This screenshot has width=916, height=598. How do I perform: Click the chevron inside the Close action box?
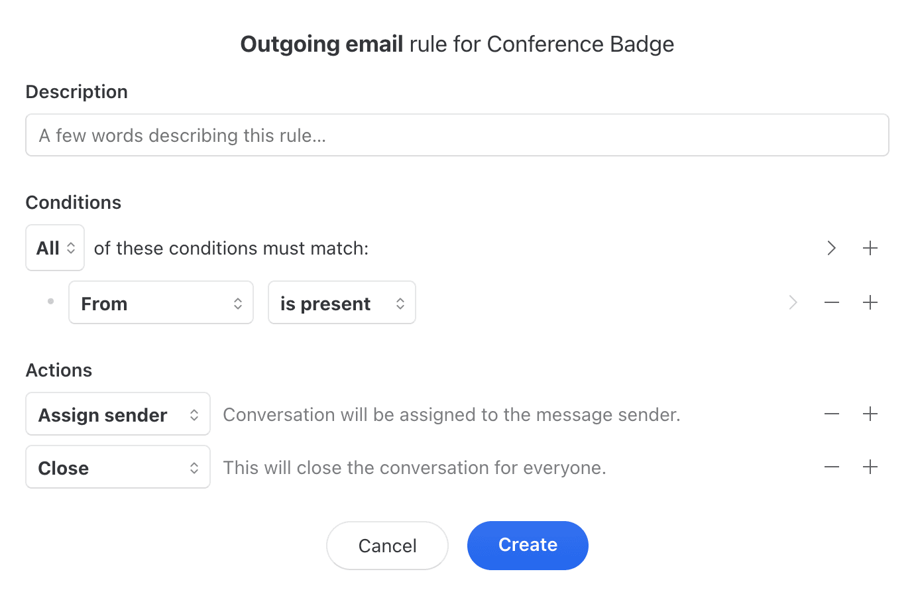(194, 467)
